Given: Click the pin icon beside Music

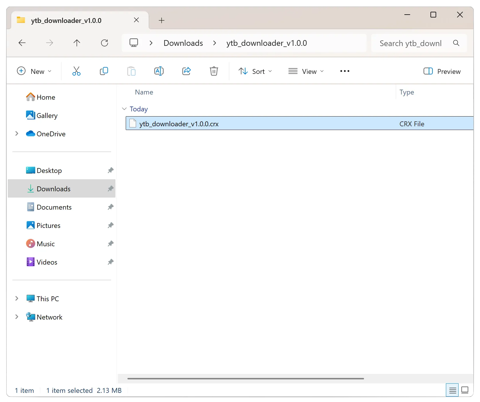Looking at the screenshot, I should (111, 244).
